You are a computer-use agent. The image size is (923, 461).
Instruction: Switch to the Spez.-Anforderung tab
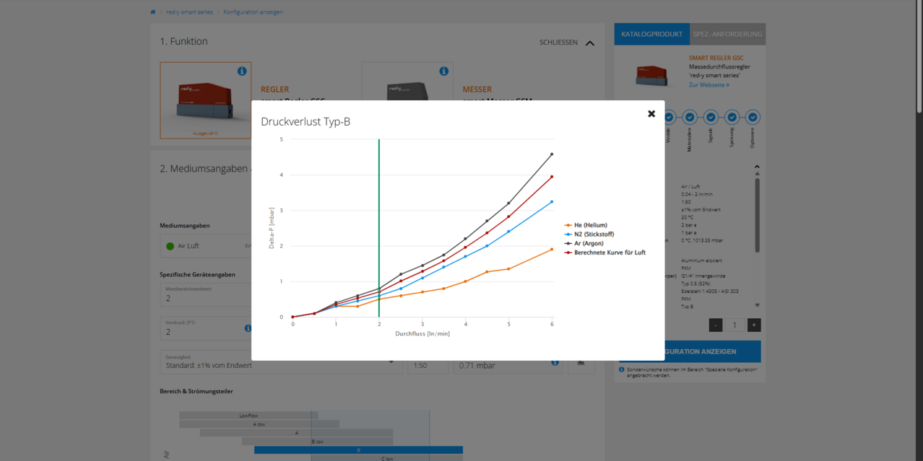tap(727, 34)
